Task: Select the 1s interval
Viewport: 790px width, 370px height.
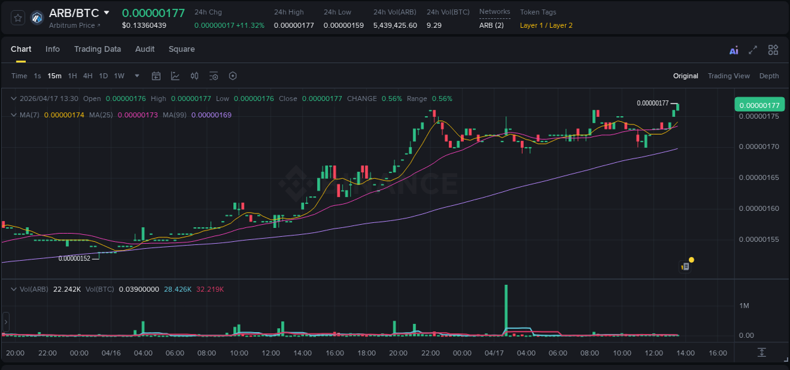Action: pyautogui.click(x=37, y=76)
